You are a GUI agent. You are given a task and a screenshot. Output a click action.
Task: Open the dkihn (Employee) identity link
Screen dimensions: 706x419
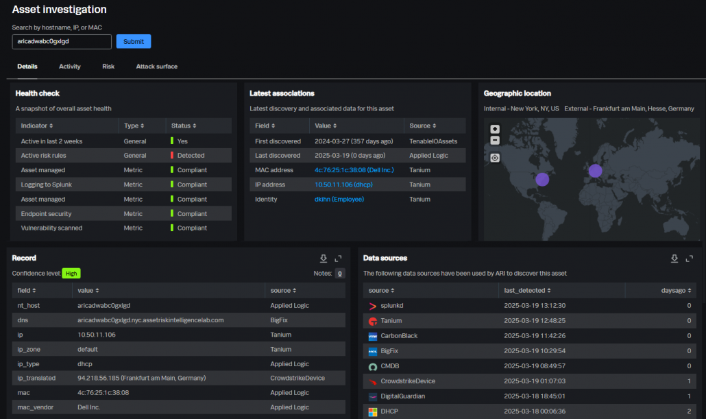click(339, 199)
